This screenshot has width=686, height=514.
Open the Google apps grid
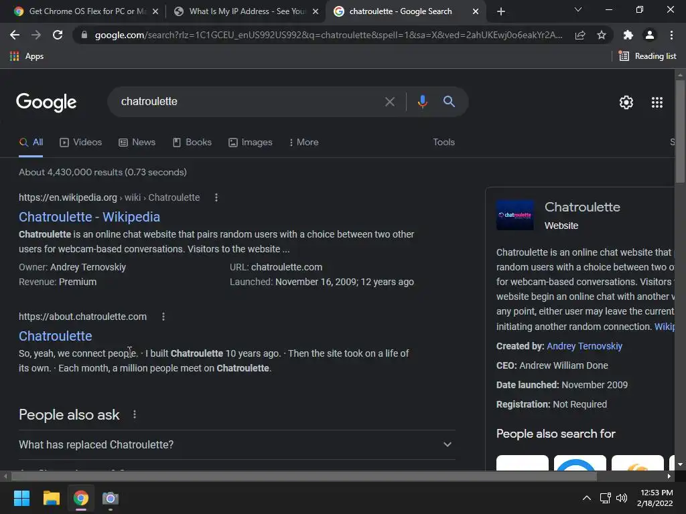657,102
